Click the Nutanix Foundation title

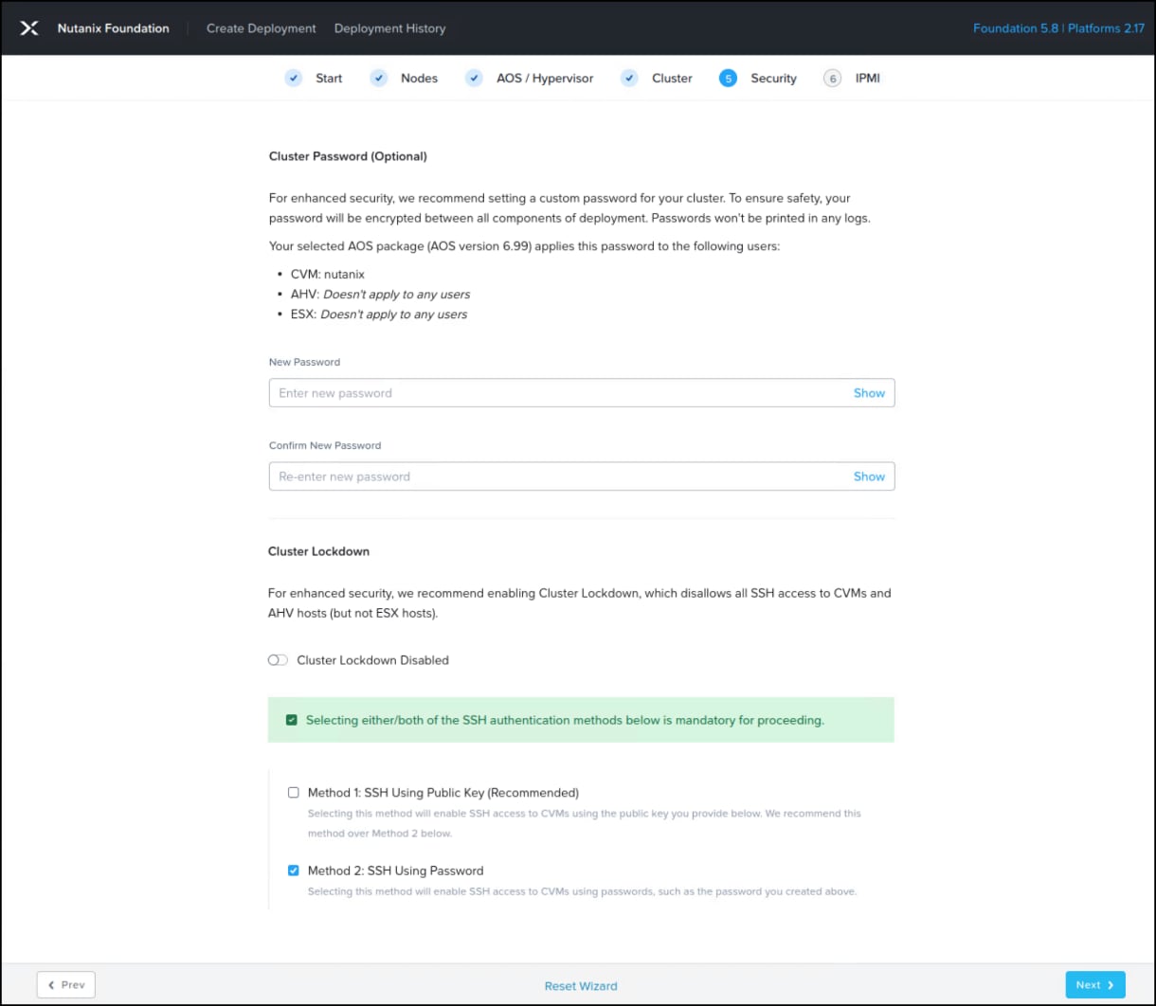114,28
